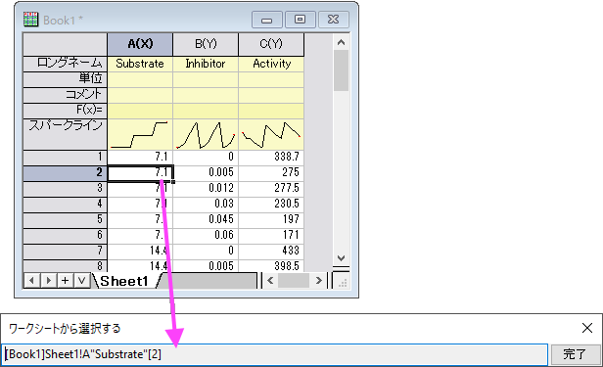The image size is (603, 367).
Task: Click the Substrate long name cell
Action: tap(140, 64)
